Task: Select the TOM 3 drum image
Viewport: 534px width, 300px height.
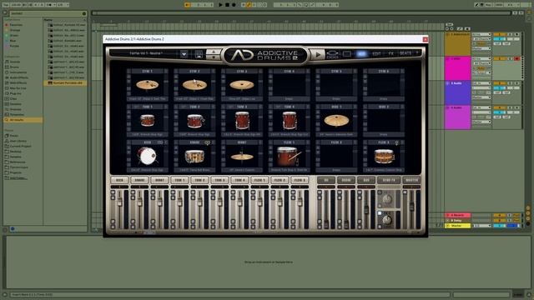Action: [242, 120]
